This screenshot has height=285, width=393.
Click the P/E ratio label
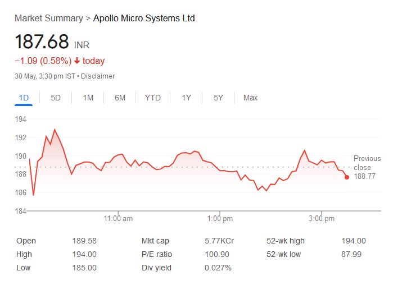[x=157, y=254]
